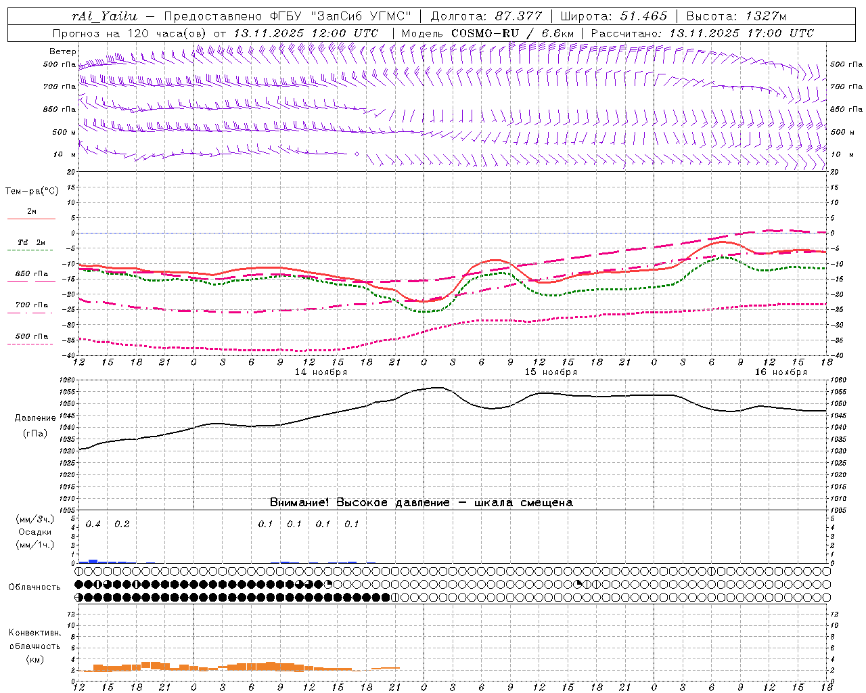Click the 16 ноября date label

(781, 372)
